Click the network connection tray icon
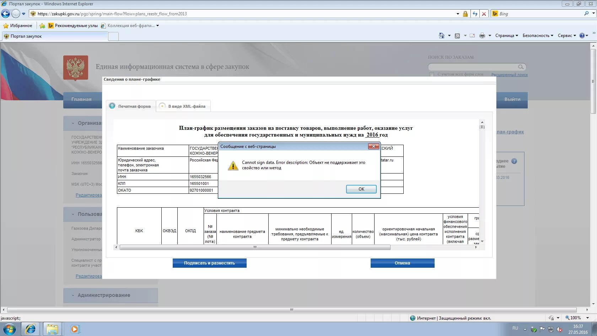 pyautogui.click(x=551, y=330)
